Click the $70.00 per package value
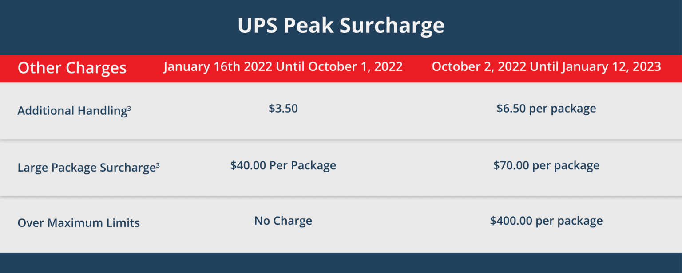Viewport: 682px width, 273px height. 546,166
